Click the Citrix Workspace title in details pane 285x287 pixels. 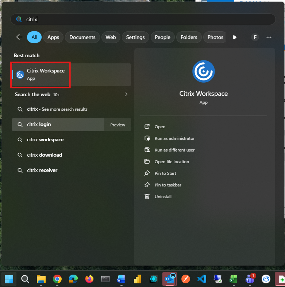tap(203, 94)
